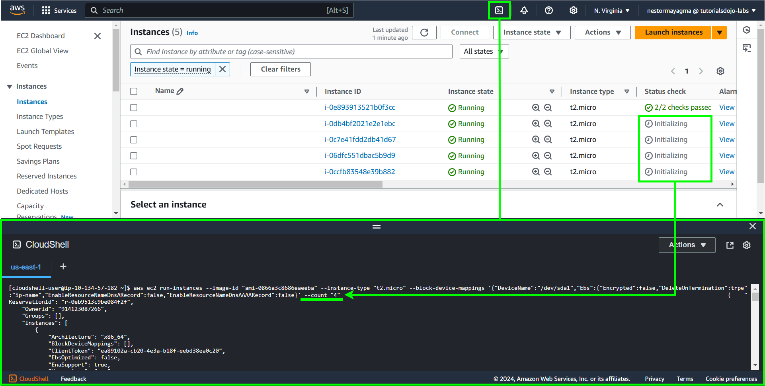The image size is (765, 386).
Task: Edit Name column pencil icon
Action: pos(180,91)
